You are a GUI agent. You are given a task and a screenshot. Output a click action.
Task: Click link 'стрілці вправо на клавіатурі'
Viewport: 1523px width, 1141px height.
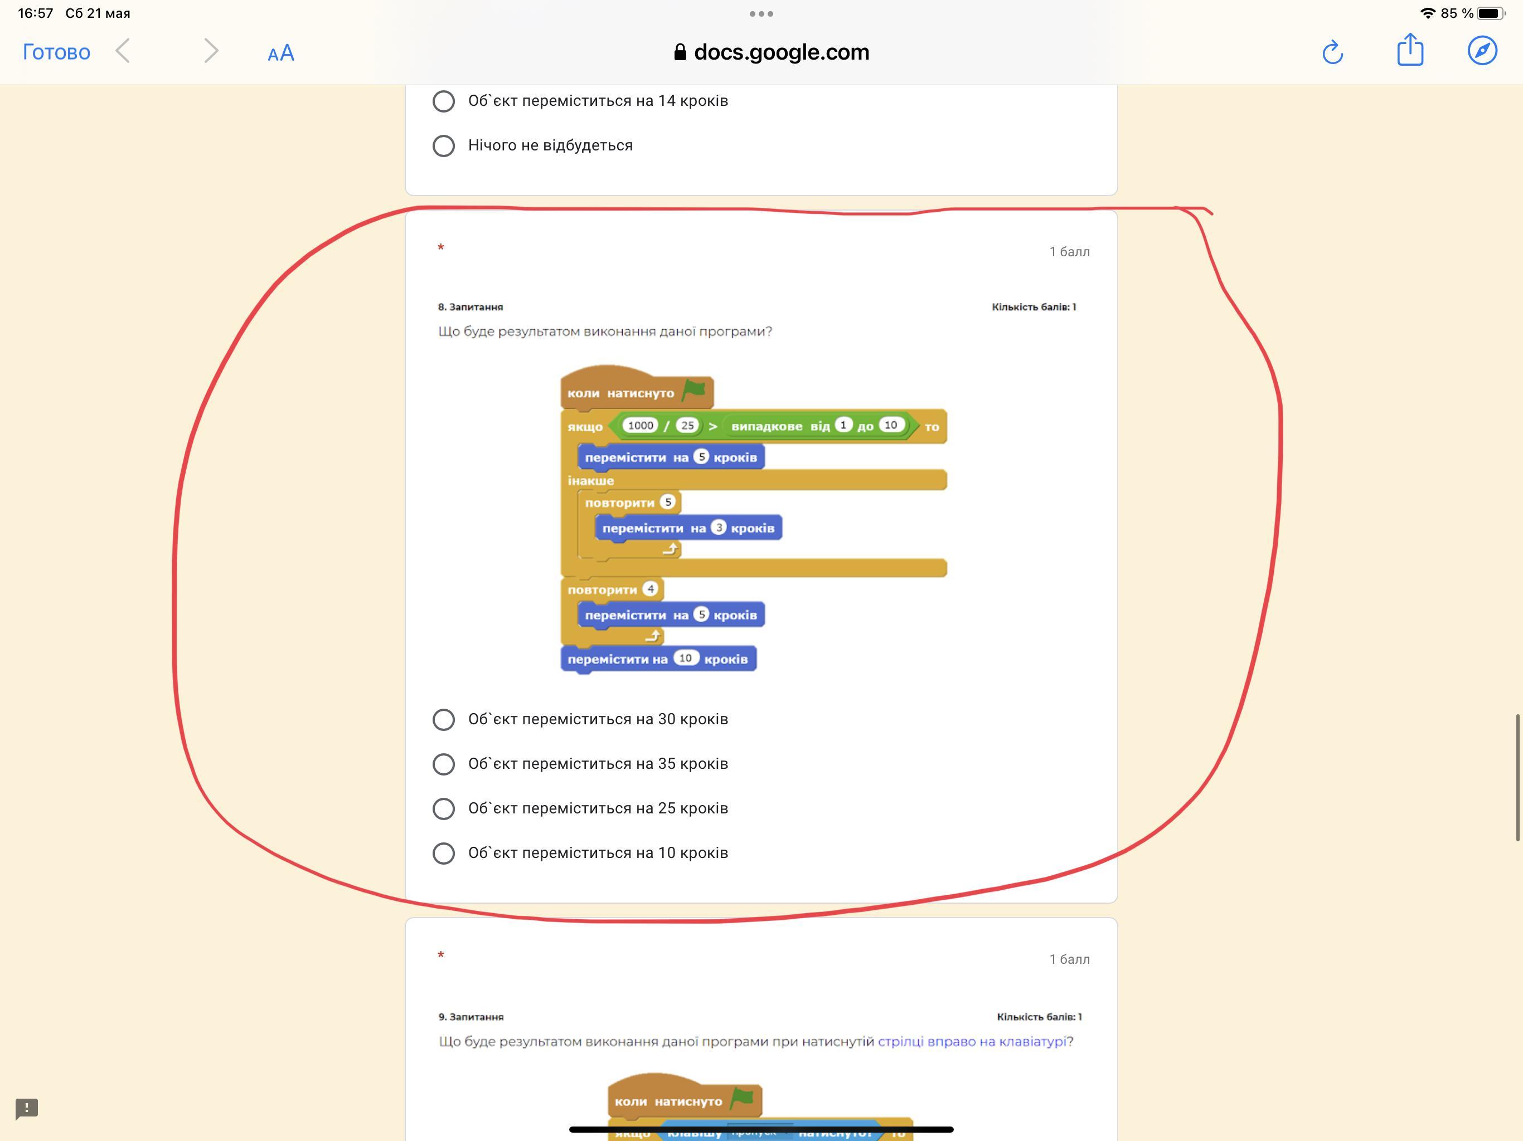pyautogui.click(x=972, y=1041)
